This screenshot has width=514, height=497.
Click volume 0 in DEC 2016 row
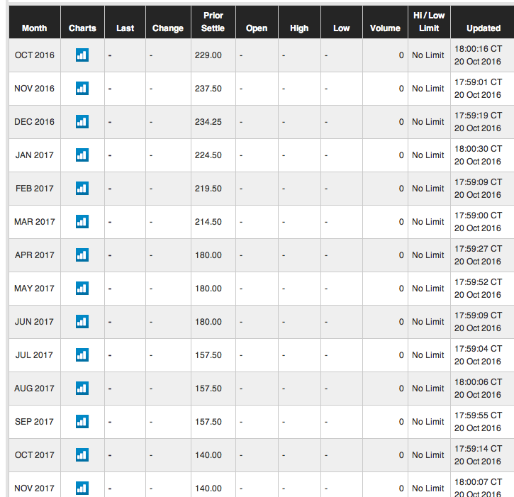[401, 122]
